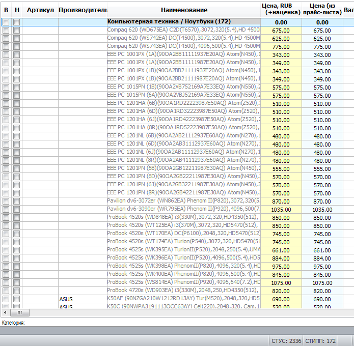Click the 870.00 markup price cell
The width and height of the screenshot is (354, 346).
tap(281, 201)
